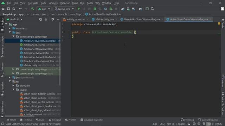Click the CRLF line separator indicator
225x126 pixels.
click(162, 124)
